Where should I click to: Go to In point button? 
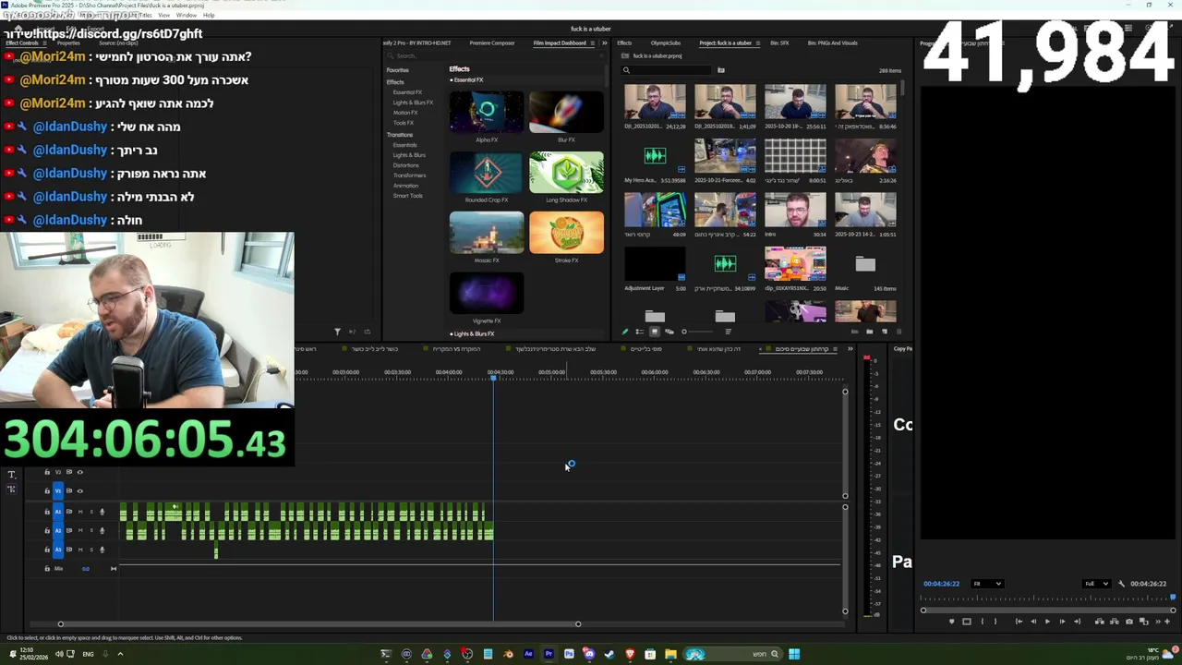[x=1019, y=622]
